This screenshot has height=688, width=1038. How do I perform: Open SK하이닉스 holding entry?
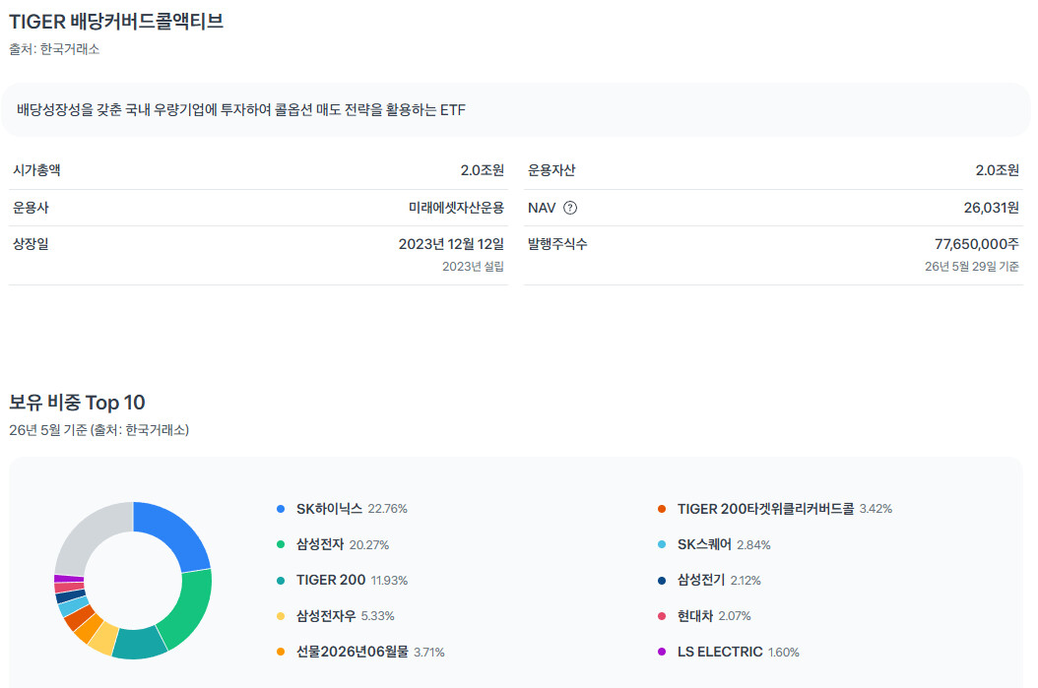pyautogui.click(x=329, y=509)
